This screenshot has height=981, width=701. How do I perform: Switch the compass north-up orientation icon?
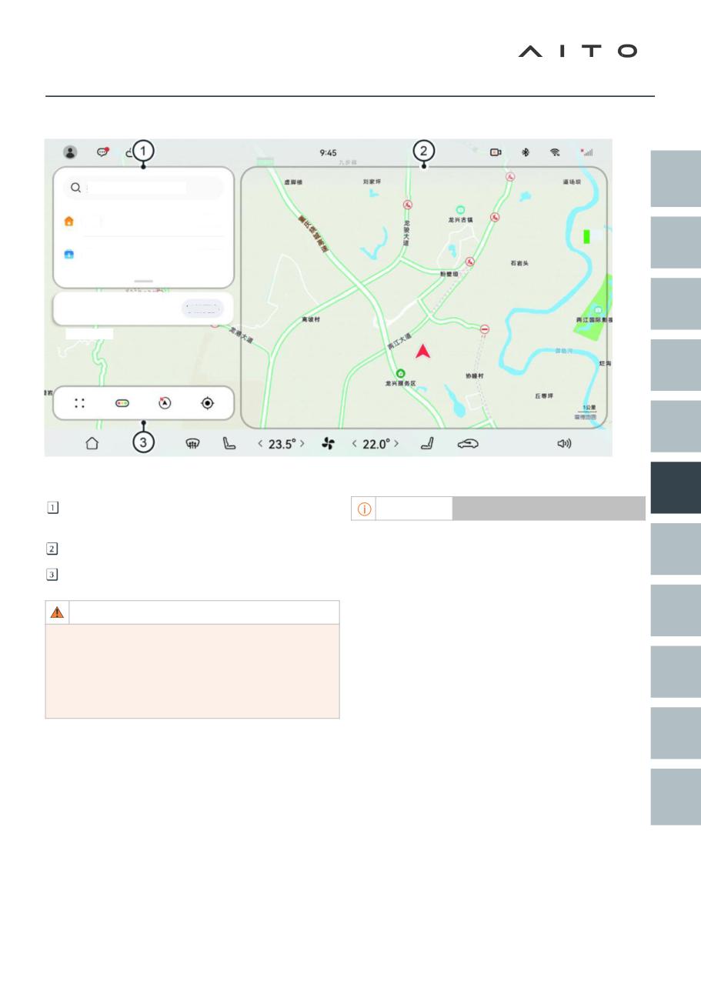pos(164,402)
